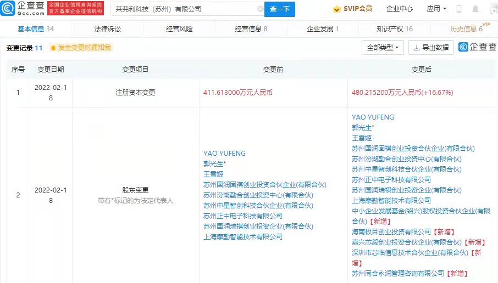Open 嘉兴芯毅创业投资合伙企业 link

click(x=407, y=242)
